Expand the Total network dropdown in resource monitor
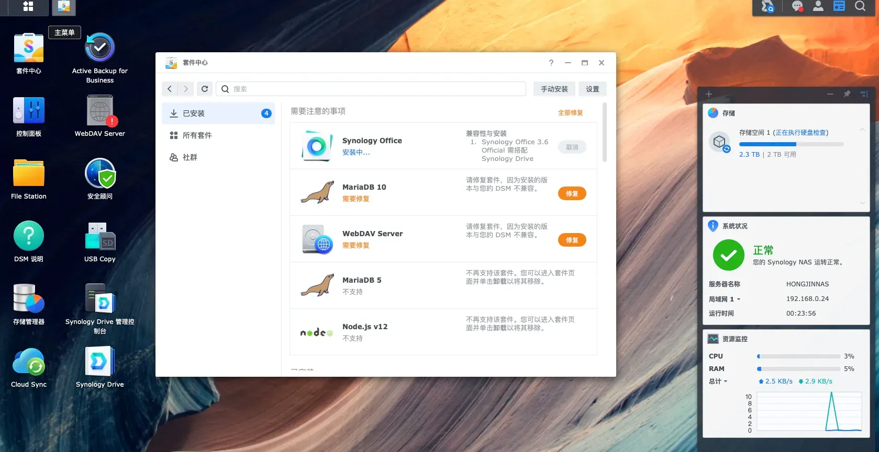This screenshot has width=879, height=452. click(x=718, y=381)
